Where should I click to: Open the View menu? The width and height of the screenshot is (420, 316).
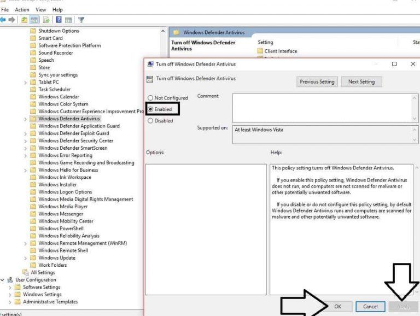[41, 10]
